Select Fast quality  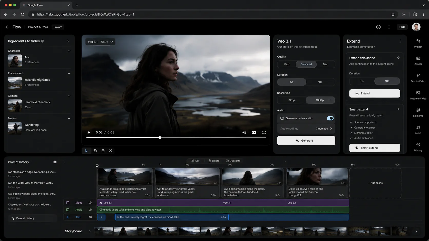(287, 64)
